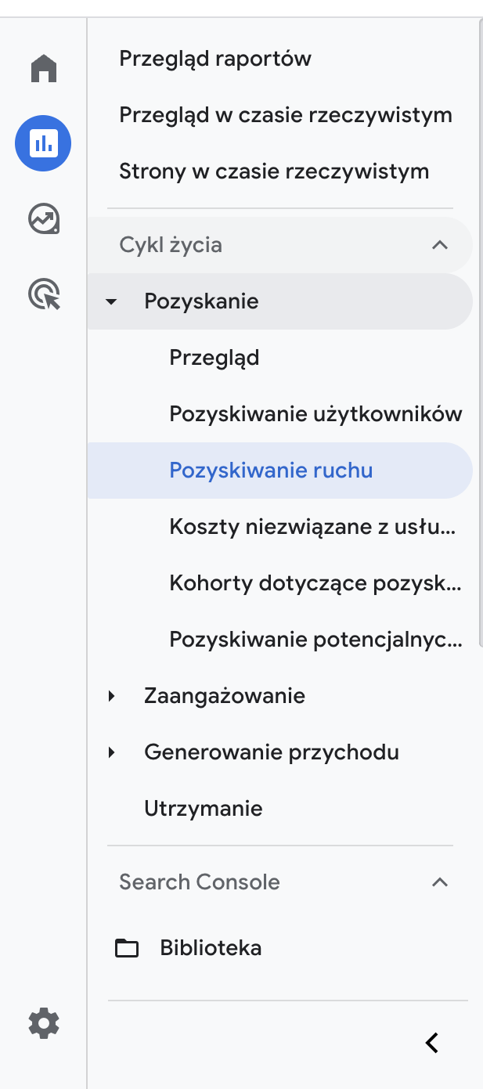
Task: Select Strony w czasie rzeczywistym
Action: [x=274, y=171]
